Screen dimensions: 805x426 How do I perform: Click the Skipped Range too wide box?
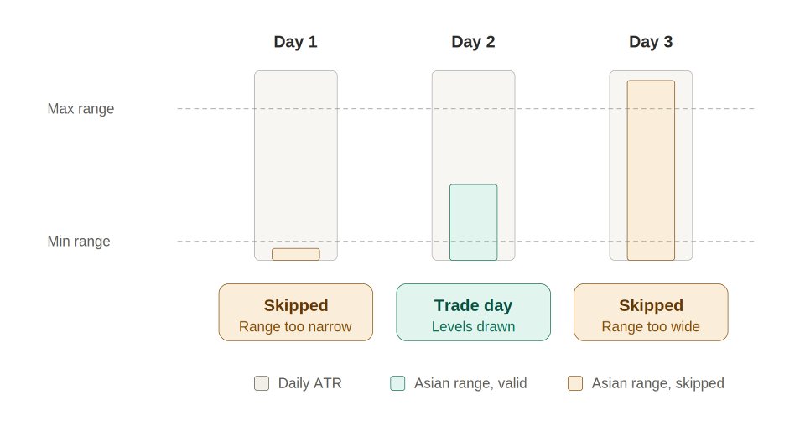(651, 312)
